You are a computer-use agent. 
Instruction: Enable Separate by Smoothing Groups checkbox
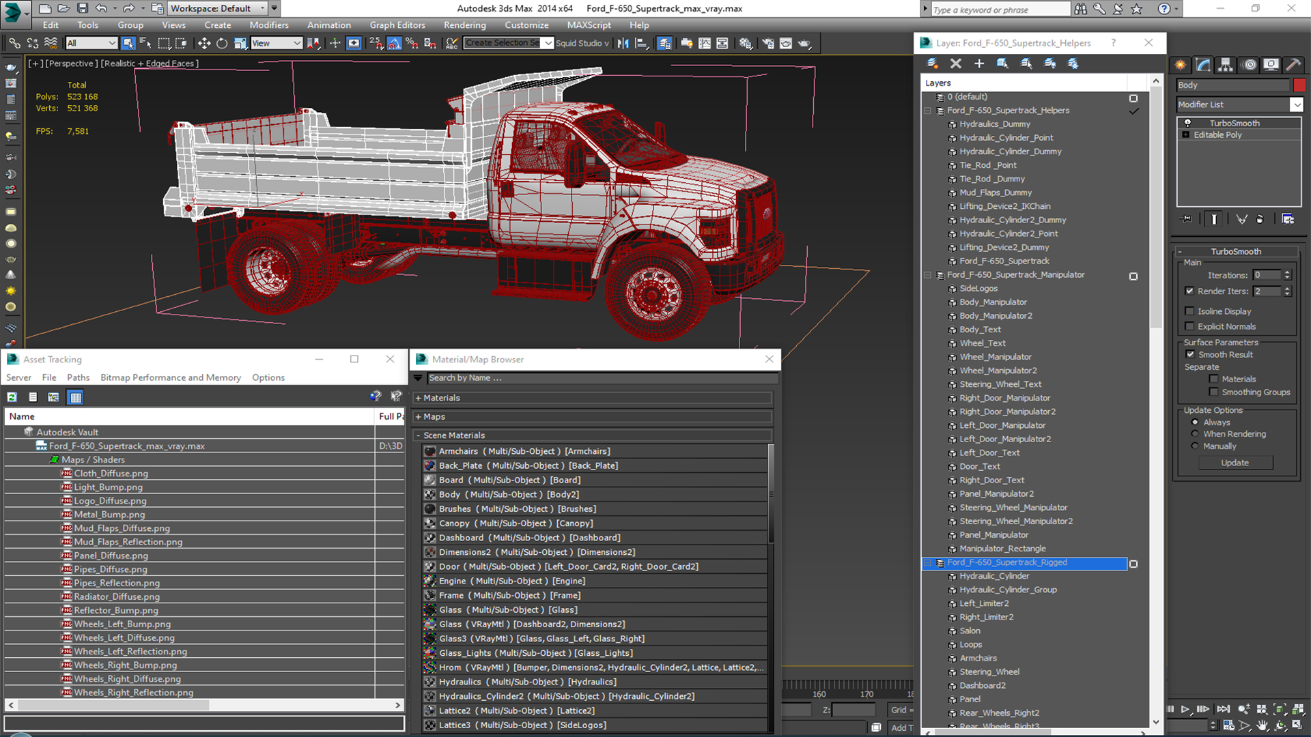click(x=1213, y=392)
